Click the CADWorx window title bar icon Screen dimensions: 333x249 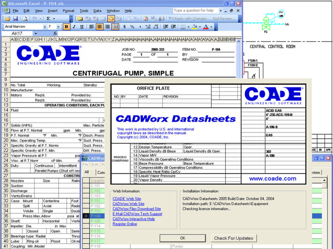click(x=85, y=158)
